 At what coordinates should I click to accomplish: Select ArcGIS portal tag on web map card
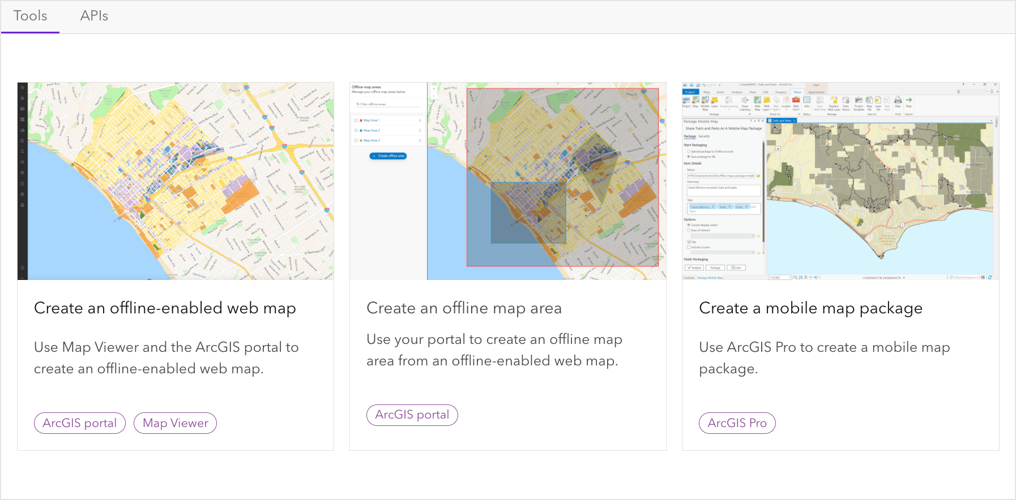point(80,423)
